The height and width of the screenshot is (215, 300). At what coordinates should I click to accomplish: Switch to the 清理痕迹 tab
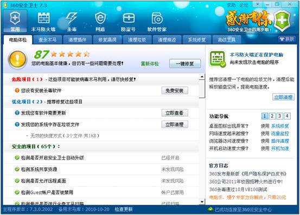click(167, 40)
